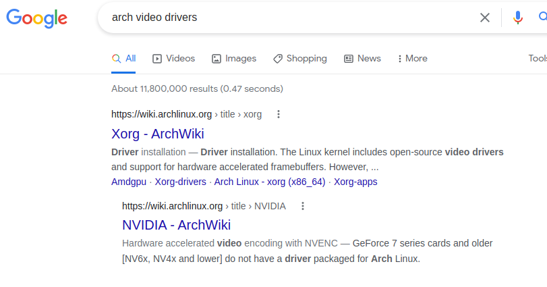
Task: Start voice search with the microphone icon
Action: [518, 18]
